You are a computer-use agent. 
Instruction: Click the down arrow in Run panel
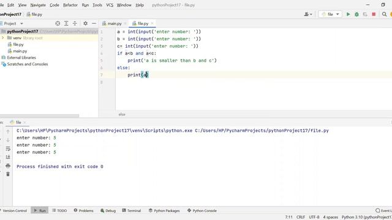[x=8, y=140]
